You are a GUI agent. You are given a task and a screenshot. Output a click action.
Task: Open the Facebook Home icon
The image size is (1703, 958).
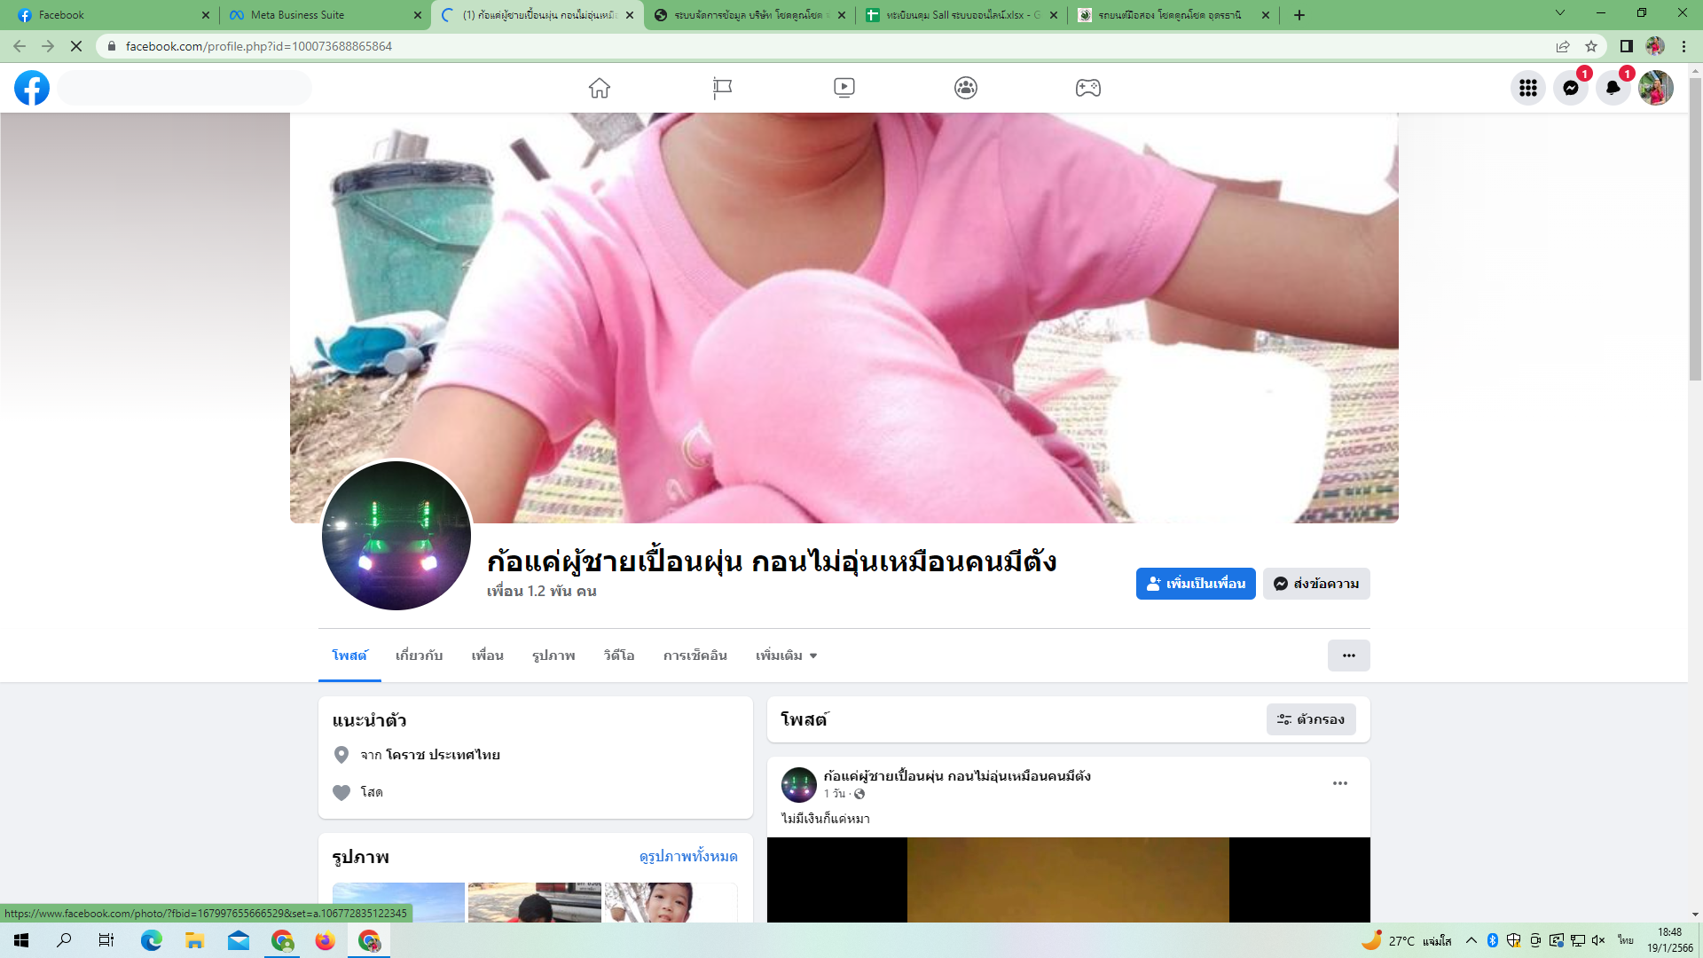pyautogui.click(x=600, y=88)
